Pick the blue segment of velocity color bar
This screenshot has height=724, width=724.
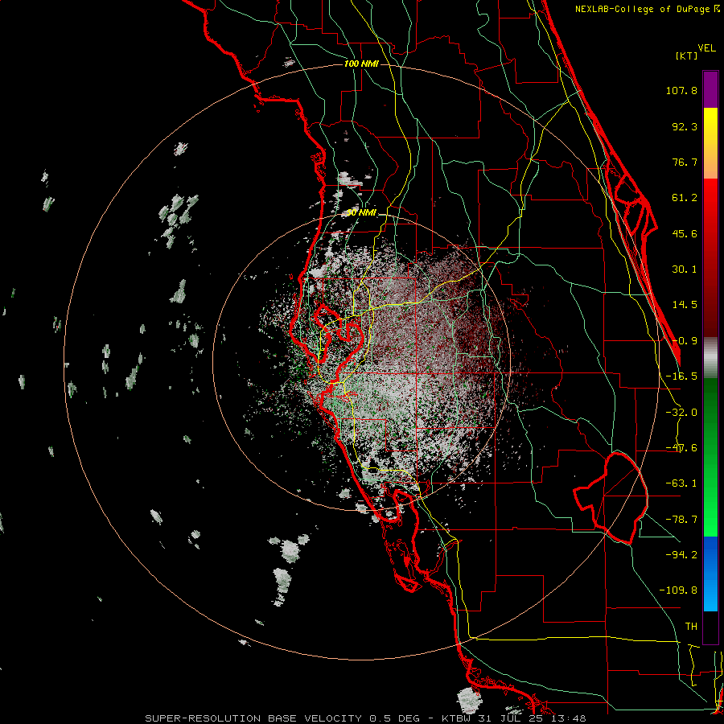click(710, 574)
